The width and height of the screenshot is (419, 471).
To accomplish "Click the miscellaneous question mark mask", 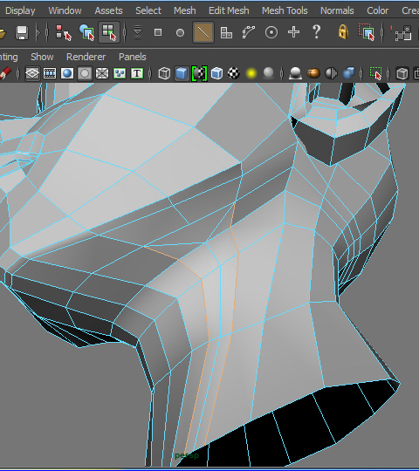I will point(317,32).
